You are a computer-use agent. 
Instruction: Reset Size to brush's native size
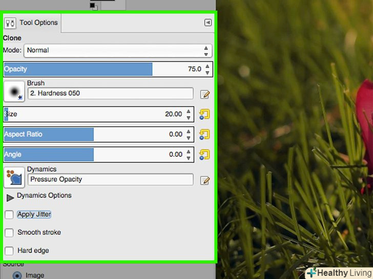[x=204, y=114]
